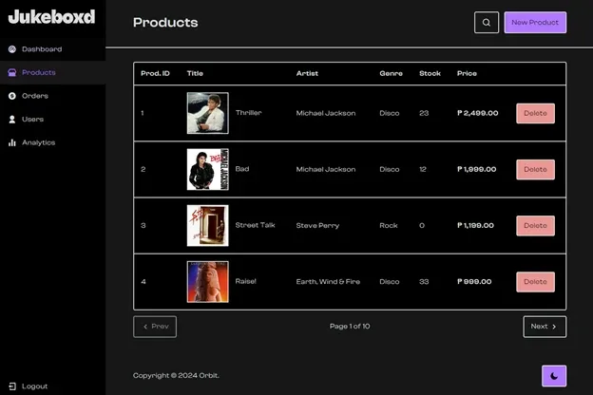Click the artist 'Earth, Wind & Fire'
This screenshot has height=395, width=593.
(x=328, y=282)
